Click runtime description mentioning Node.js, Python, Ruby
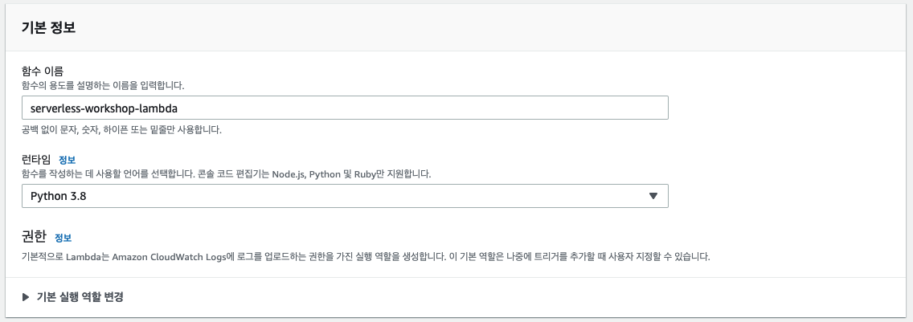913x322 pixels. click(227, 174)
